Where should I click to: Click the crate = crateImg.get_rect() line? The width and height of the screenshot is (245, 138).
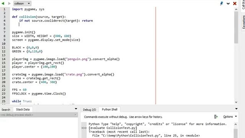[x=36, y=78]
